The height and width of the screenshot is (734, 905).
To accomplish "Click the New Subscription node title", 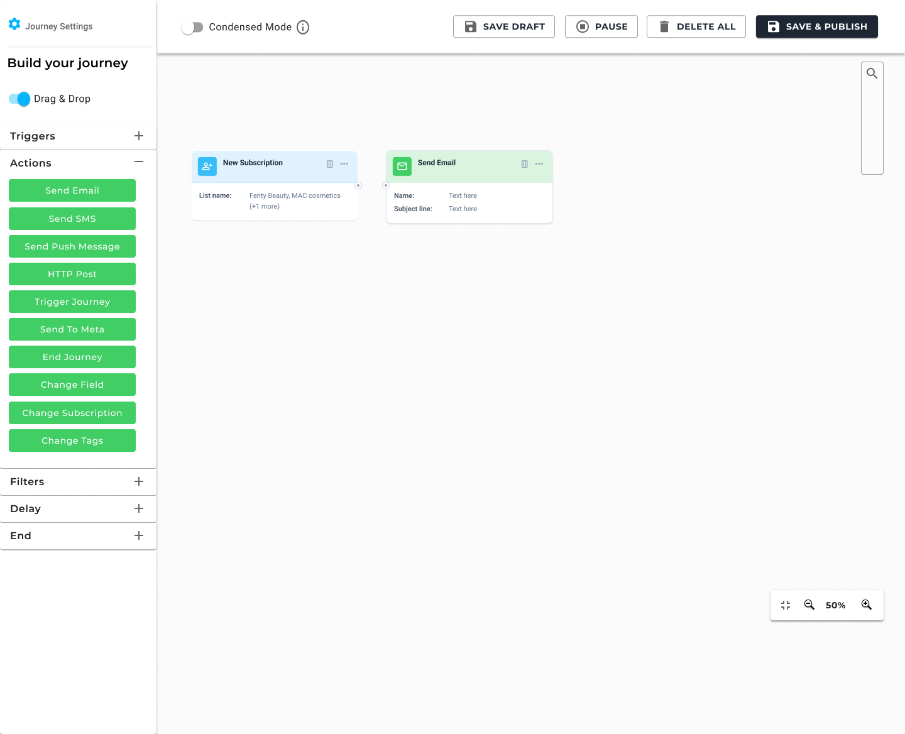I will click(x=253, y=163).
